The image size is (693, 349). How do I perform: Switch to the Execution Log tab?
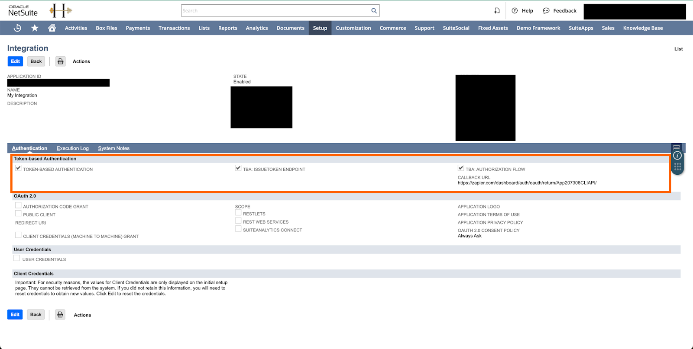(73, 148)
